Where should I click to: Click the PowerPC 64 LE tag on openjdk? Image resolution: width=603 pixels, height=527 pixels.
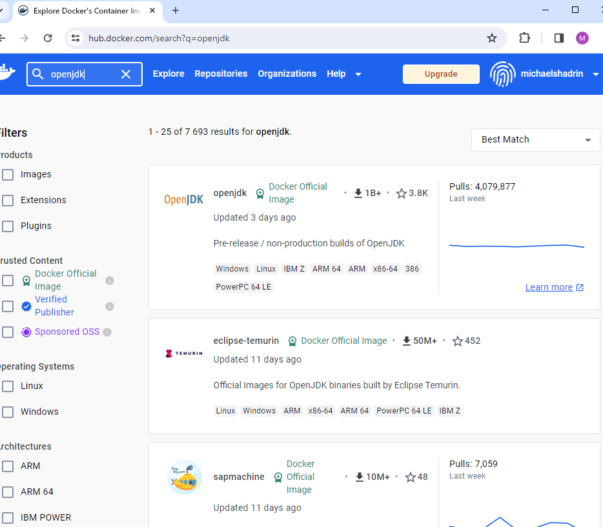click(x=243, y=287)
